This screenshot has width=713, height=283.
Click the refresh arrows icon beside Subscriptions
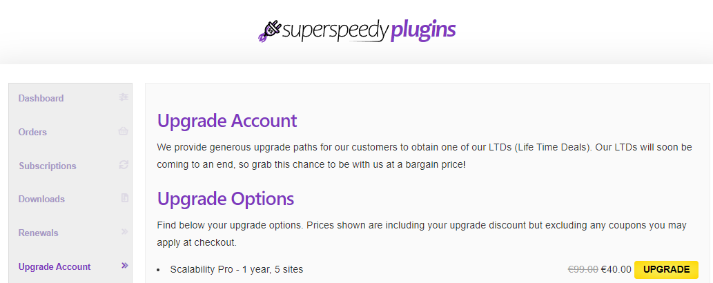coord(124,165)
